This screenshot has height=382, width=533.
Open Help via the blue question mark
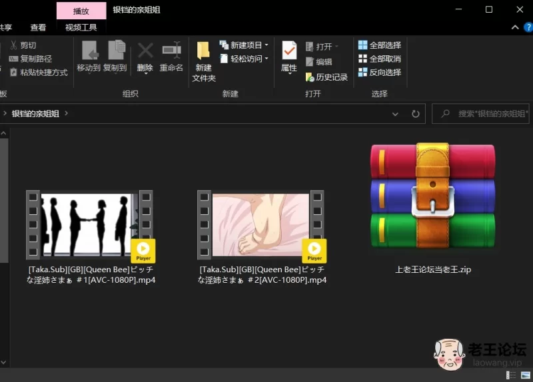pyautogui.click(x=528, y=27)
